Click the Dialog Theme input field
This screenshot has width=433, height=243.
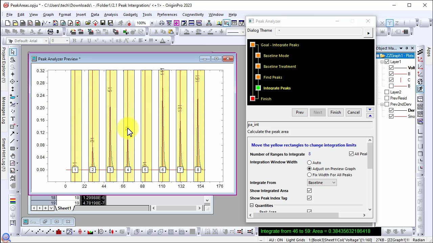[x=319, y=31]
